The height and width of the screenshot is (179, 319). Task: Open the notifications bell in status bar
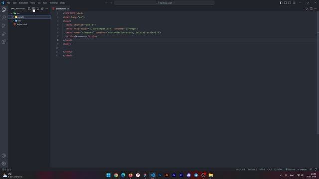pyautogui.click(x=316, y=169)
